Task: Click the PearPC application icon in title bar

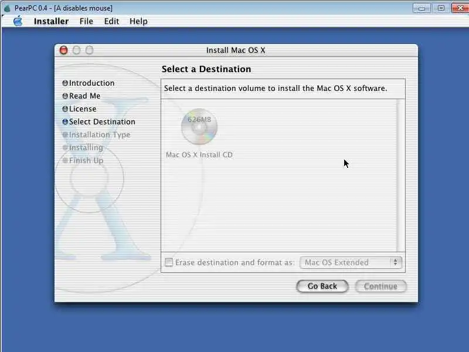Action: pos(7,8)
